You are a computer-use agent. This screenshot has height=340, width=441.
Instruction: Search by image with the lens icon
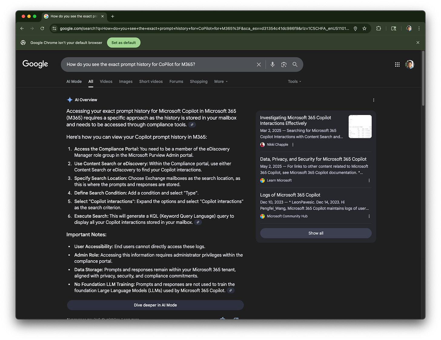(x=284, y=65)
